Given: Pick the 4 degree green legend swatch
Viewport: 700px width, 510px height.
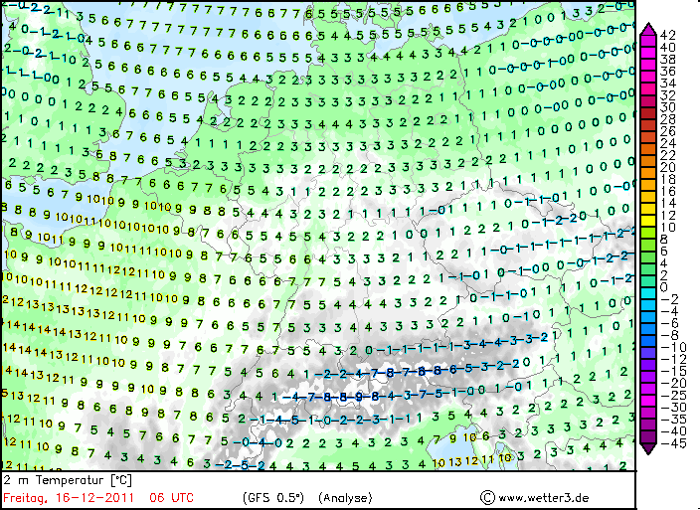Looking at the screenshot, I should (x=647, y=263).
